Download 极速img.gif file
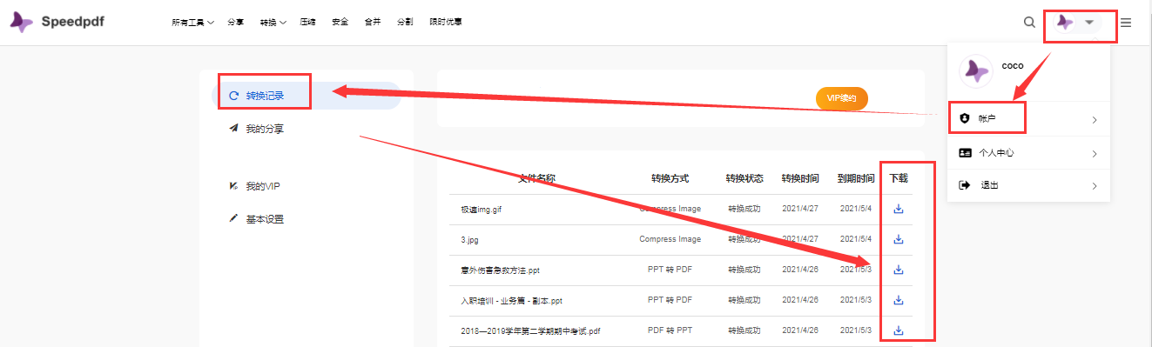Viewport: 1152px width, 347px height. (x=899, y=209)
